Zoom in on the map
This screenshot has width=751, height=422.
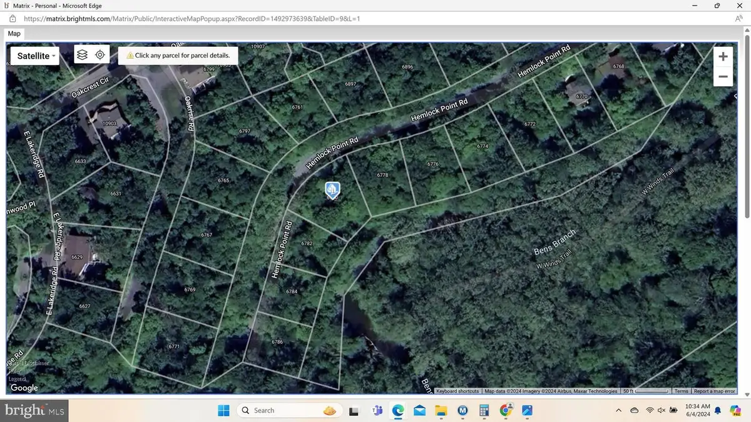click(x=723, y=57)
